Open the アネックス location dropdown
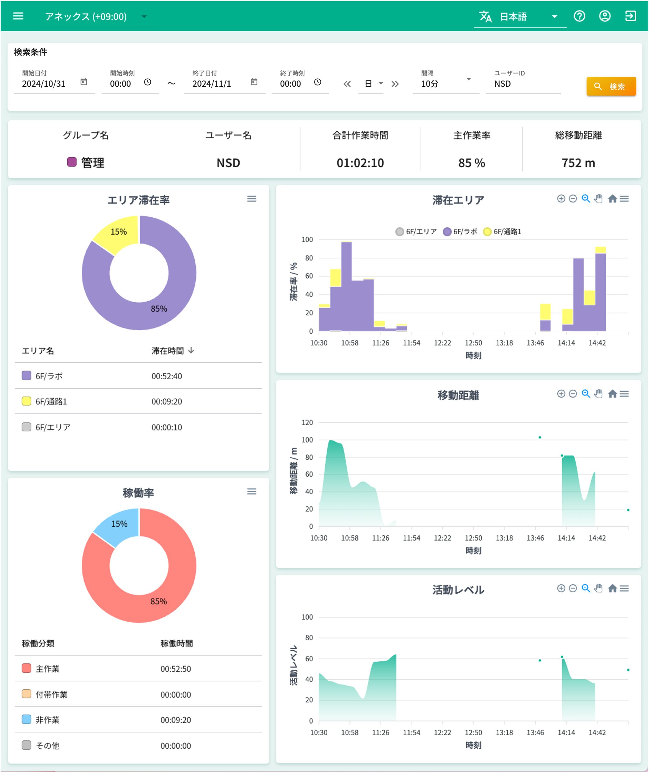The image size is (649, 772). [144, 16]
